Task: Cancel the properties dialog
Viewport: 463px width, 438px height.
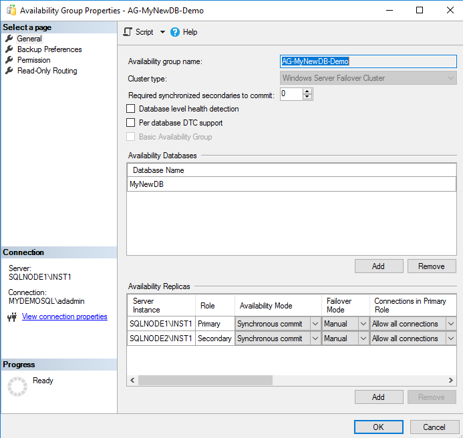Action: point(434,427)
